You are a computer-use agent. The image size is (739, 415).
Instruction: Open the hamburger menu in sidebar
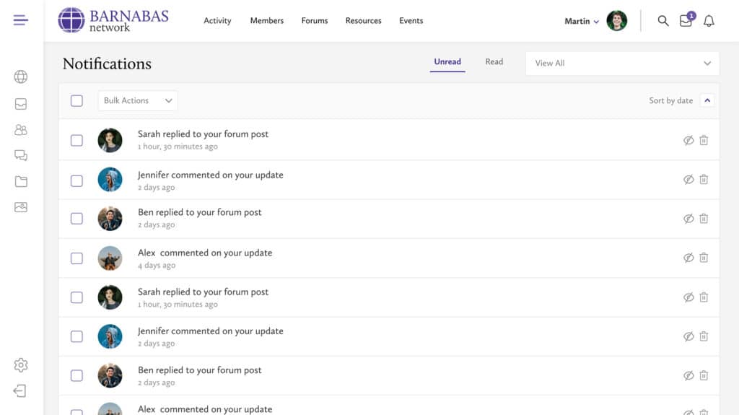coord(21,20)
